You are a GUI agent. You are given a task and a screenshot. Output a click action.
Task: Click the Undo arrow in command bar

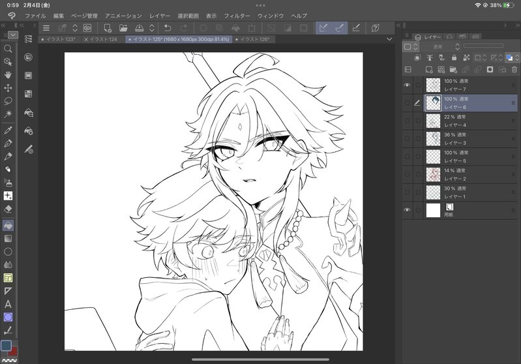click(168, 28)
